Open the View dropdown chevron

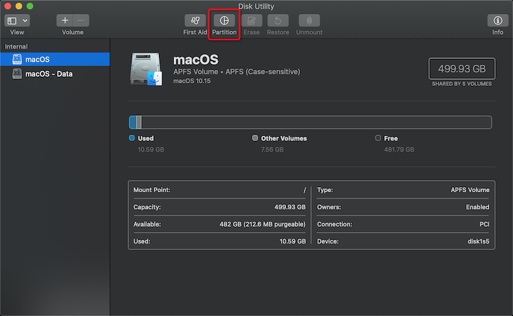[24, 21]
